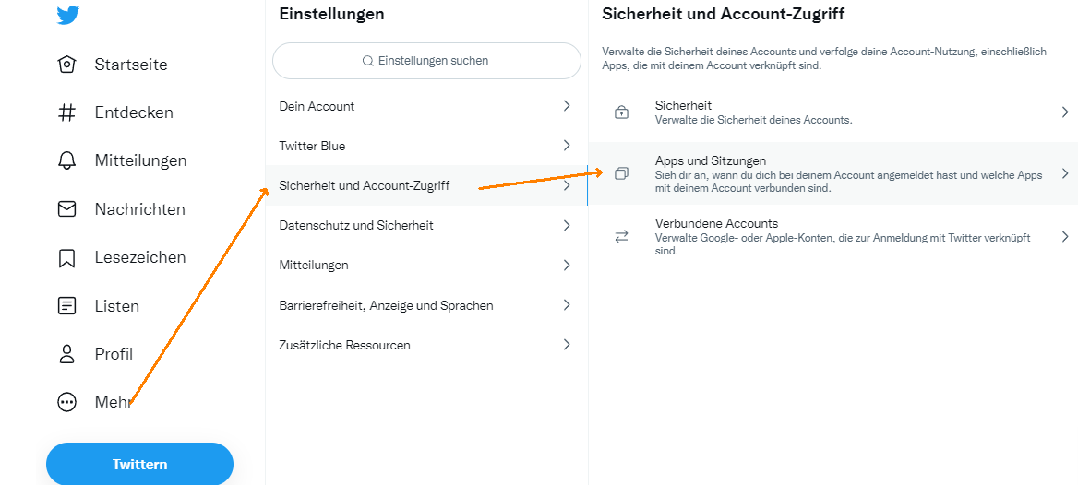This screenshot has height=485, width=1078.
Task: Open Zusätzliche Ressourcen settings entry
Action: [x=344, y=345]
